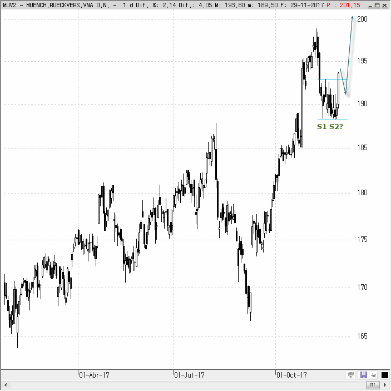The height and width of the screenshot is (391, 391).
Task: Click the scrollbar left arrow
Action: tap(5, 385)
